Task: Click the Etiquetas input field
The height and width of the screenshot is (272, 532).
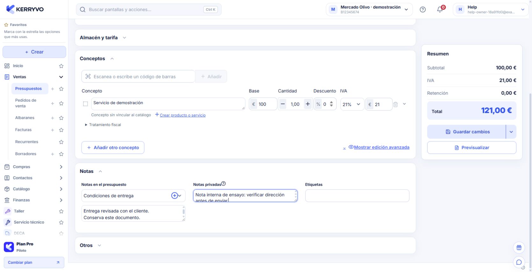Action: click(357, 196)
